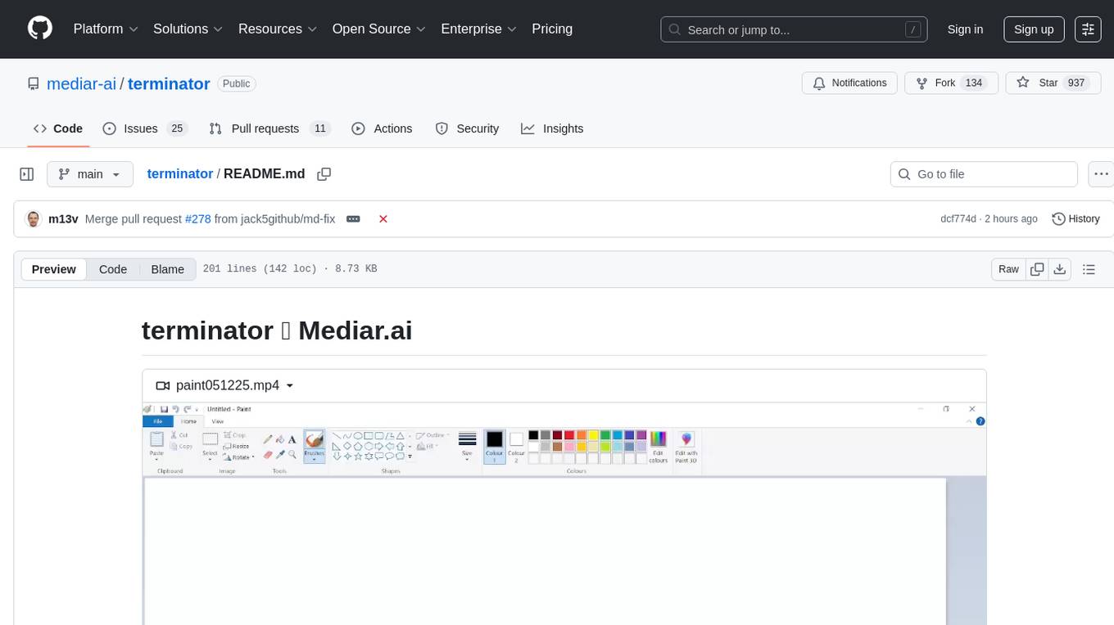Expand the Resources menu
This screenshot has height=625, width=1114.
coord(278,29)
